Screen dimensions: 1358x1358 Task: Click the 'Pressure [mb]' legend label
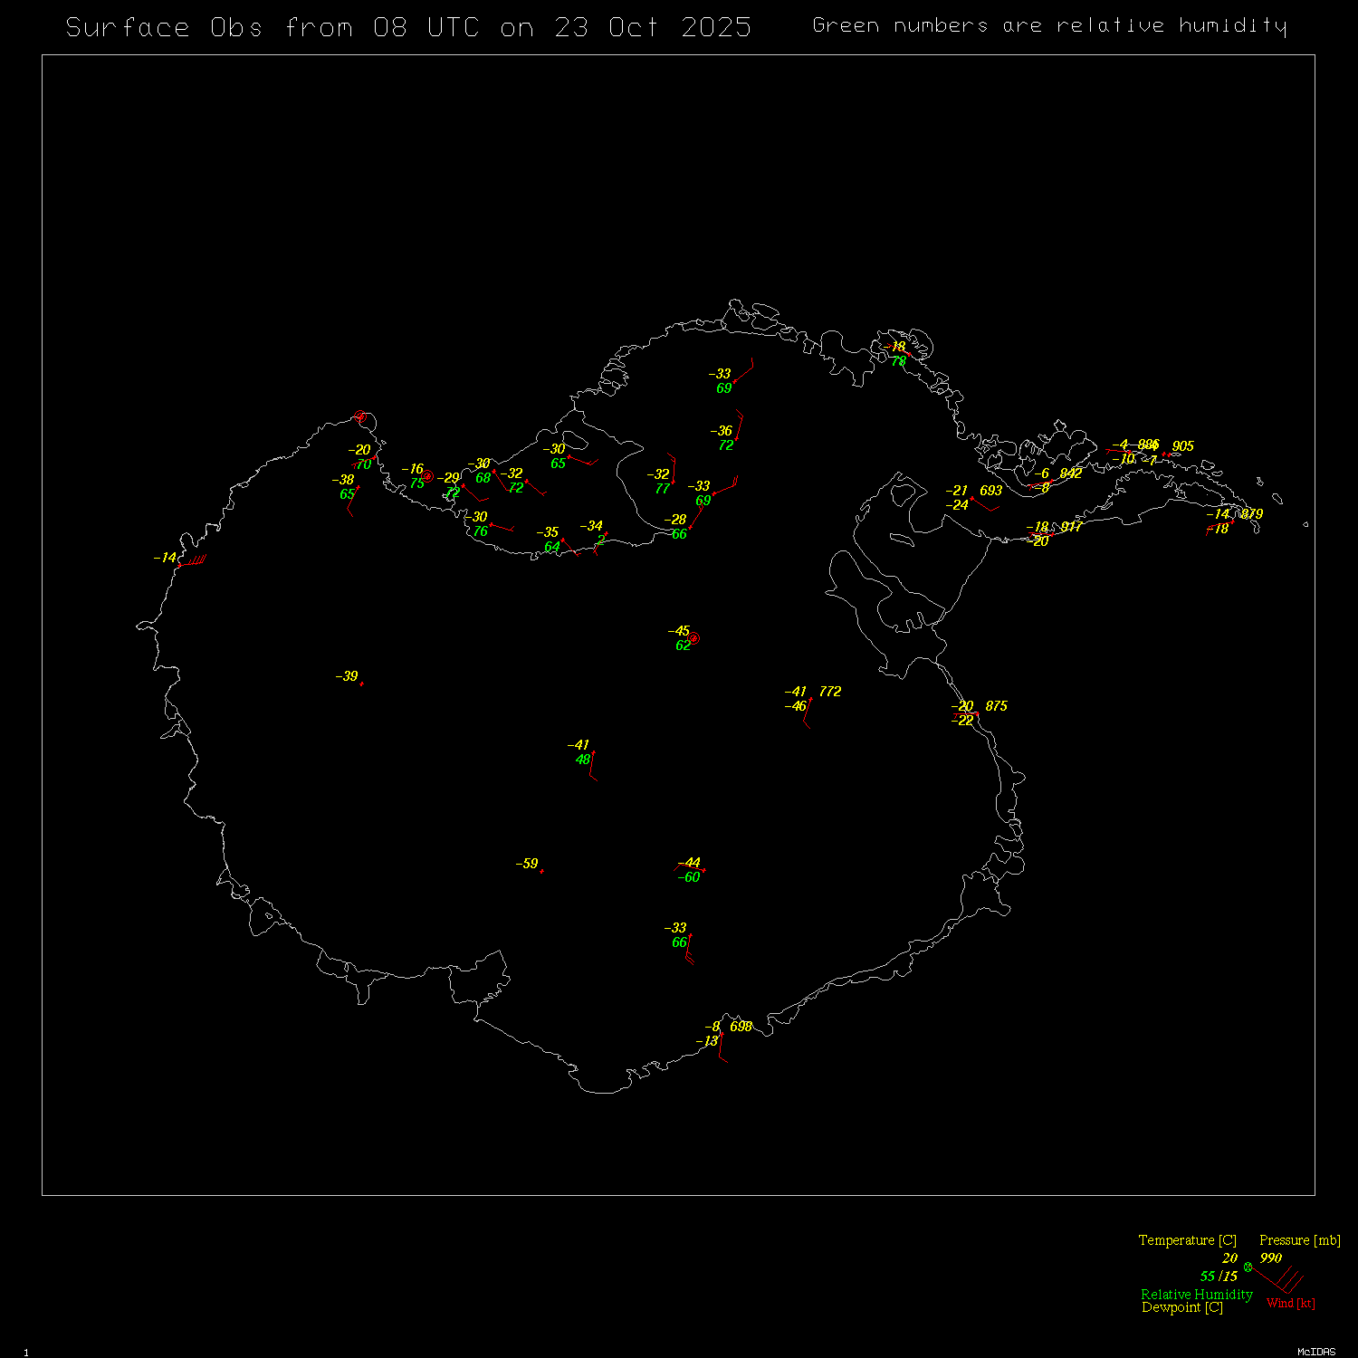coord(1299,1240)
